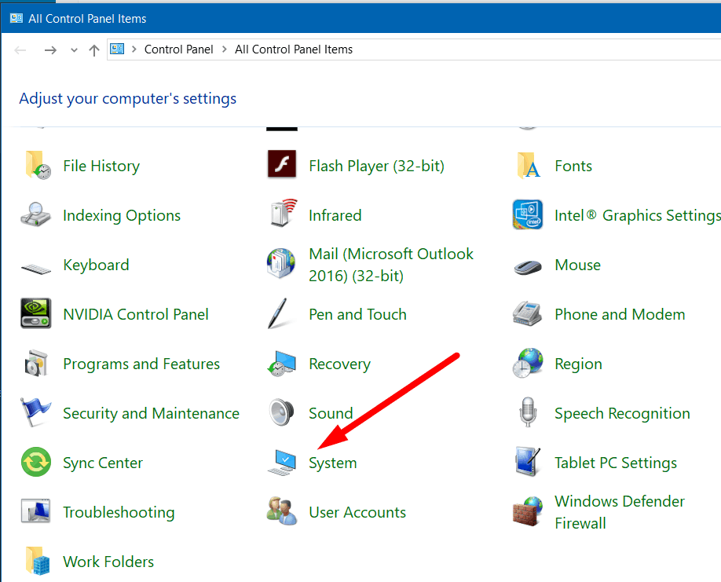Click the Sound speaker icon
Image resolution: width=721 pixels, height=582 pixels.
[282, 413]
